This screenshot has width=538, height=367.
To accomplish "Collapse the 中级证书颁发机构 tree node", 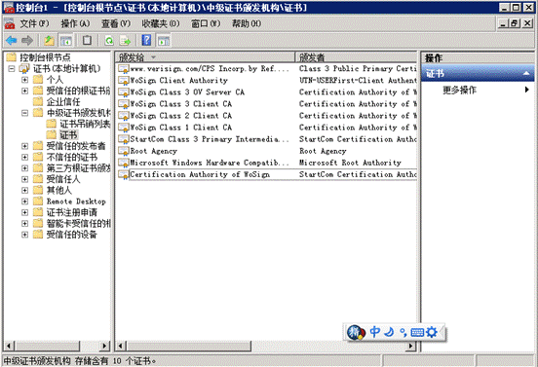I will point(24,113).
